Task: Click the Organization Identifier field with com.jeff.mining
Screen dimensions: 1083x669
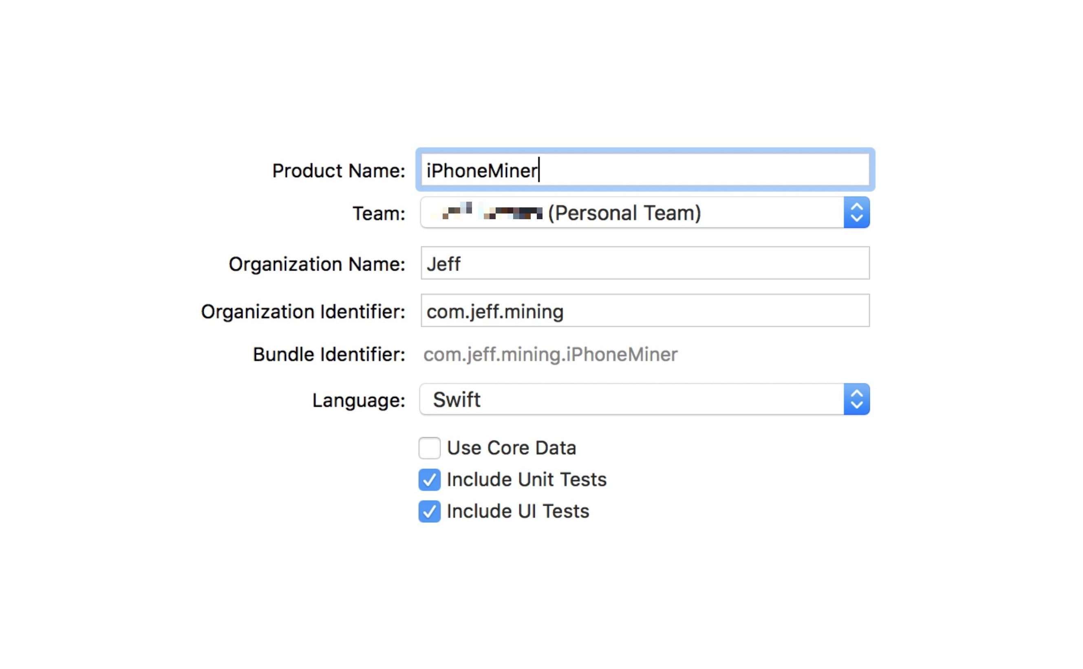Action: (645, 311)
